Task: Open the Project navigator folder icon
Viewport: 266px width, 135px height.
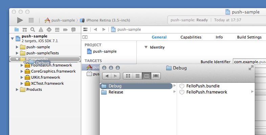Action: pos(17,30)
